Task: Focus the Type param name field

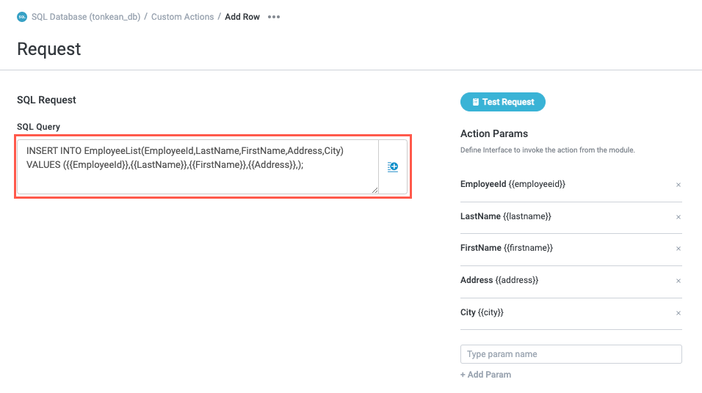Action: 571,354
